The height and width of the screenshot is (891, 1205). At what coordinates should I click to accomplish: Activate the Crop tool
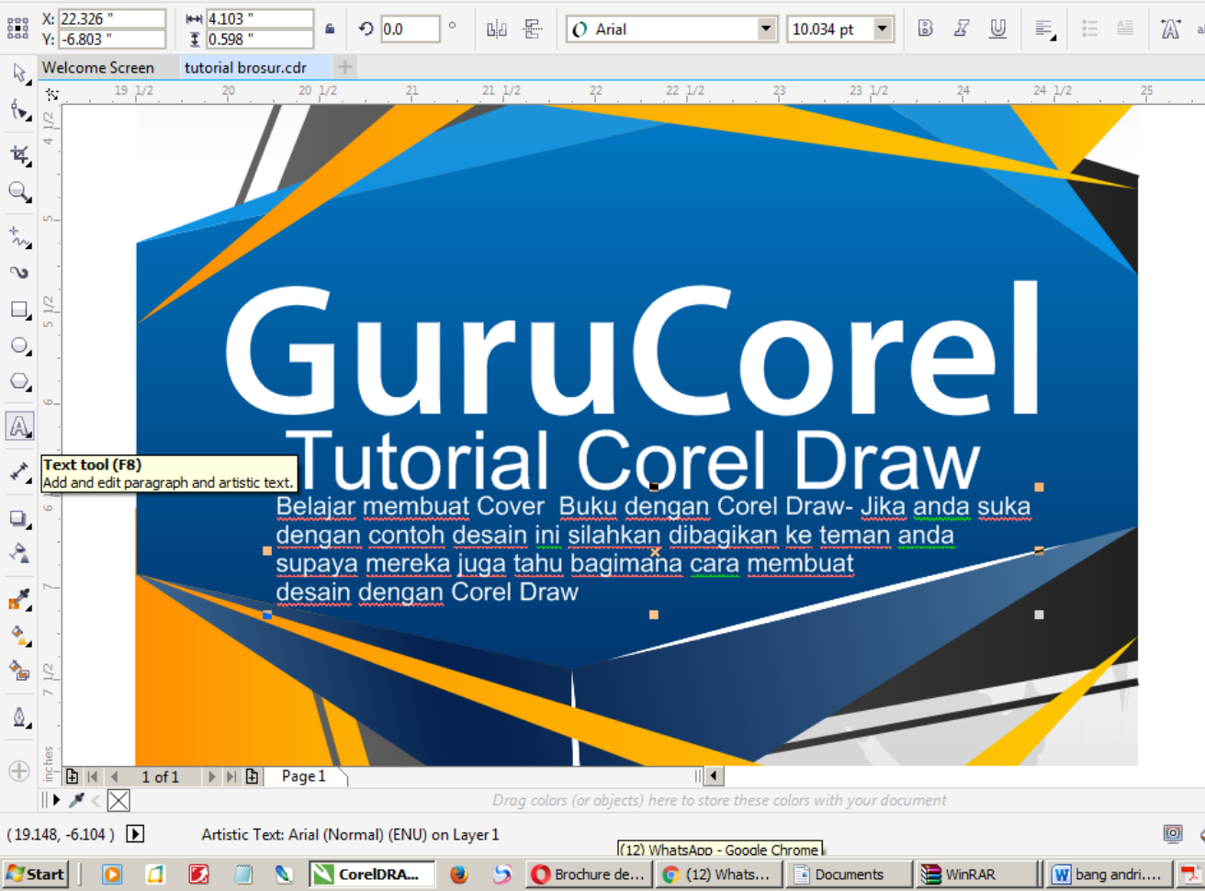pos(19,156)
